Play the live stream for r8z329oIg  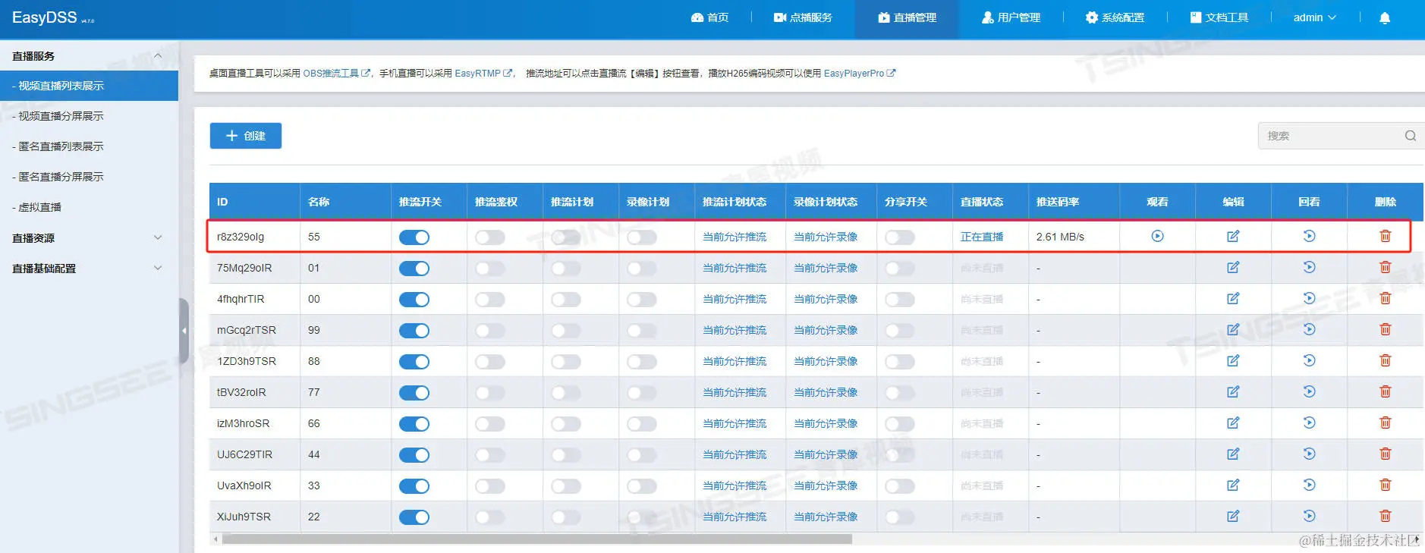(x=1157, y=236)
